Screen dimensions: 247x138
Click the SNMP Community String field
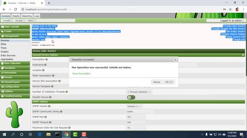[140, 112]
